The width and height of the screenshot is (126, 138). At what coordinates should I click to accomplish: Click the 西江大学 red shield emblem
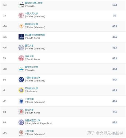[21, 112]
